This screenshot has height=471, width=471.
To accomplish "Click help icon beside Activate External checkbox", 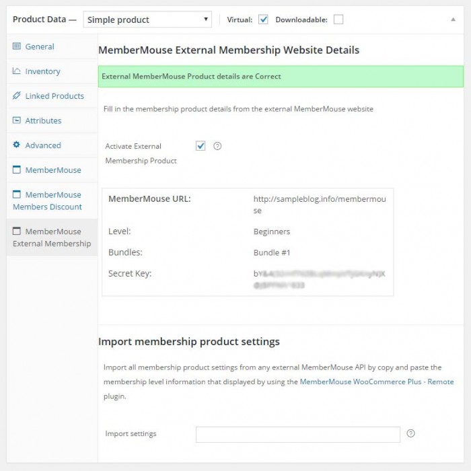I will (217, 146).
